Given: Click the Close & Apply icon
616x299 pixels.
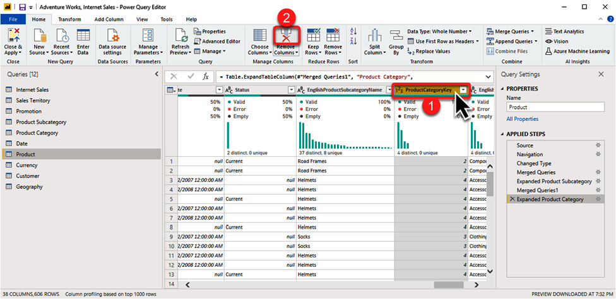Looking at the screenshot, I should (x=13, y=36).
